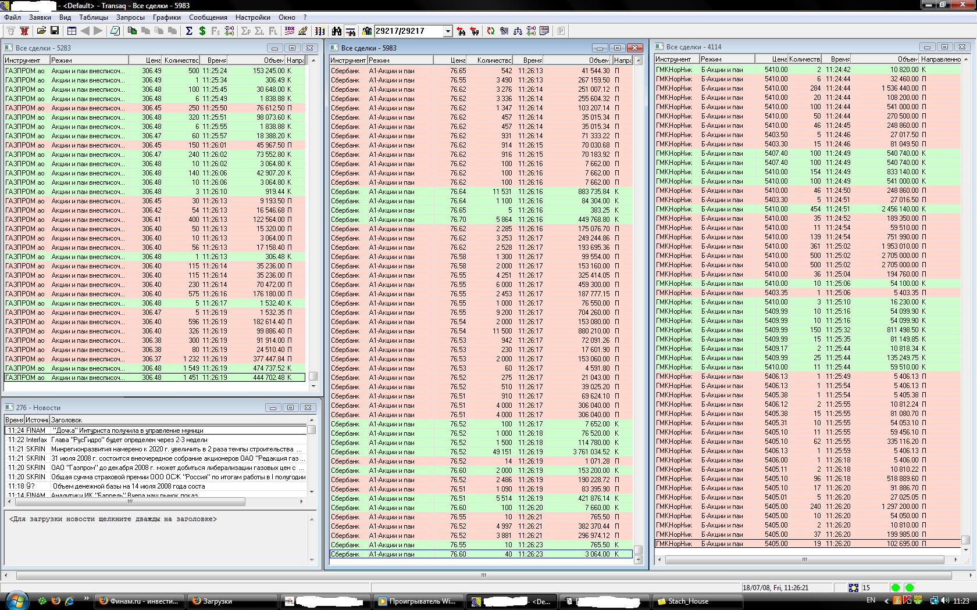The image size is (977, 610).
Task: Click the first green status indicator circle
Action: 896,587
